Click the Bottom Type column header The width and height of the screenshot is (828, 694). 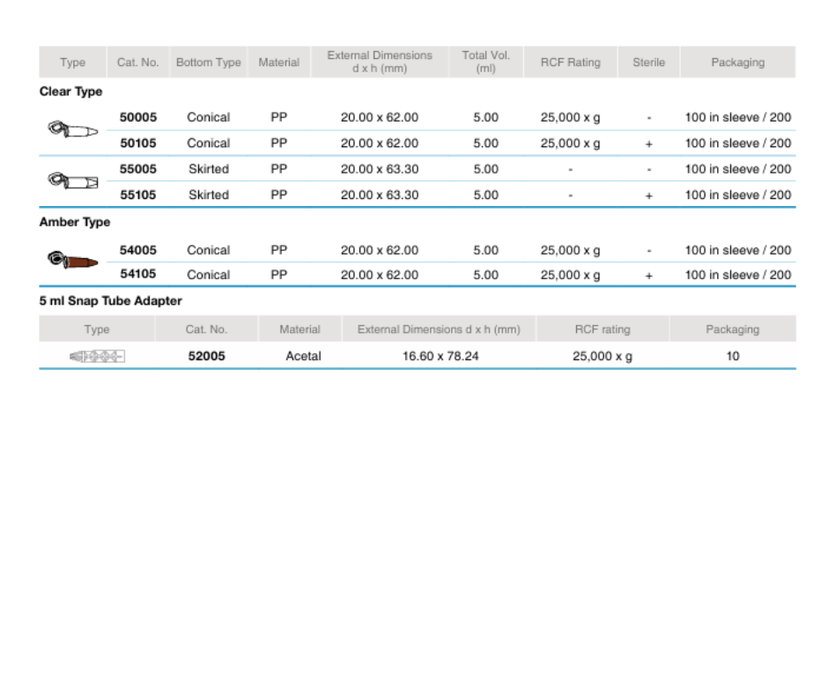(x=209, y=63)
